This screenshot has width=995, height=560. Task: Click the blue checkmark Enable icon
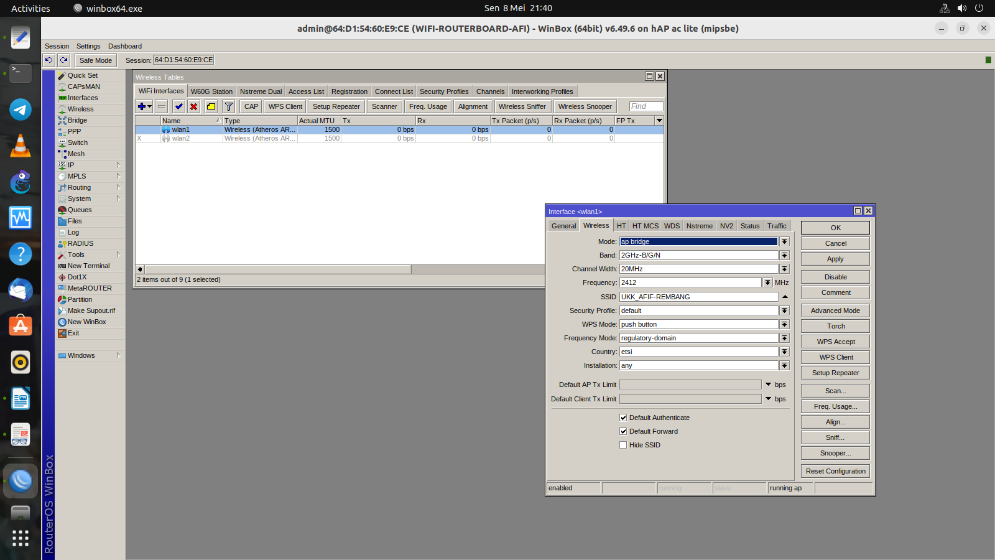[x=179, y=106]
